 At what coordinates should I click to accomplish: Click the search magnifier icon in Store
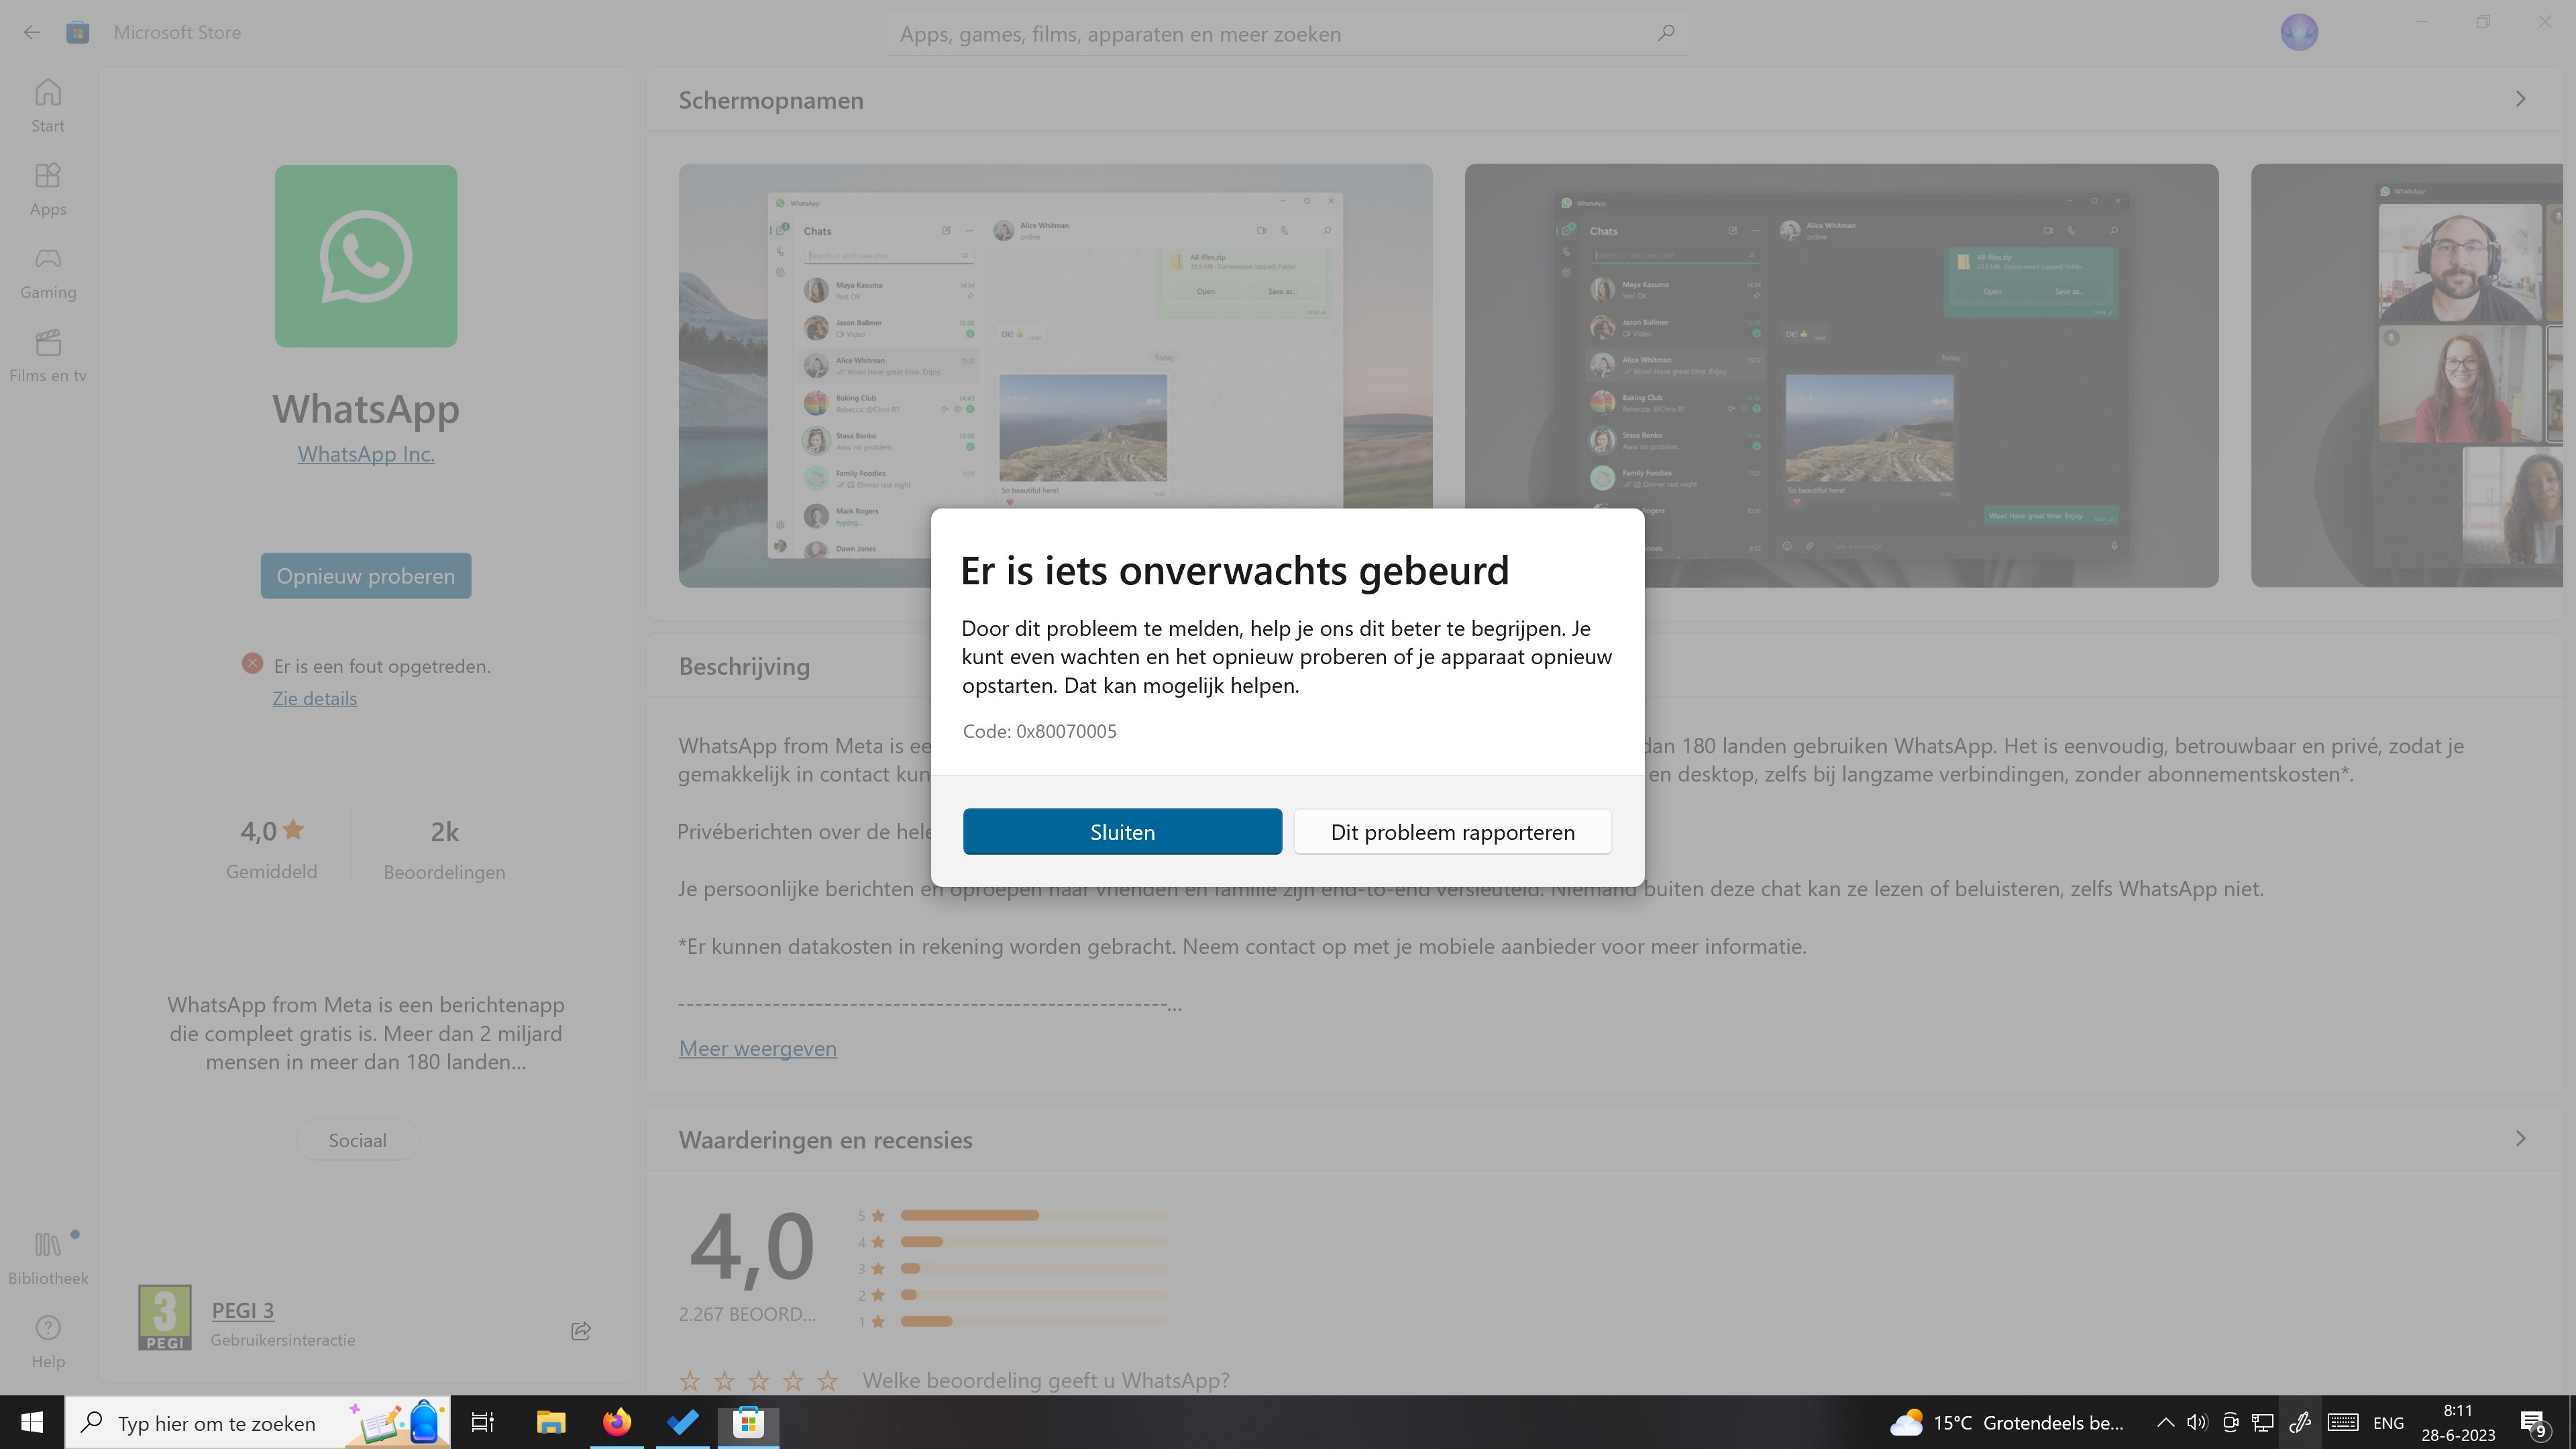(1666, 33)
